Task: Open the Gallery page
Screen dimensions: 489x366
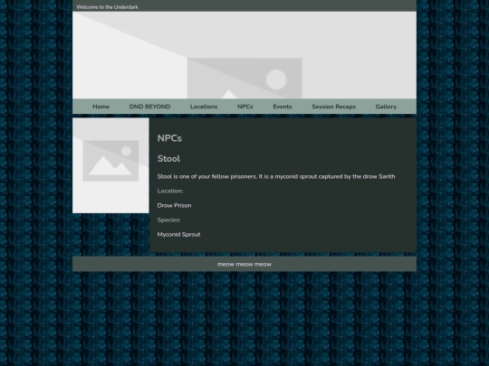Action: 386,107
